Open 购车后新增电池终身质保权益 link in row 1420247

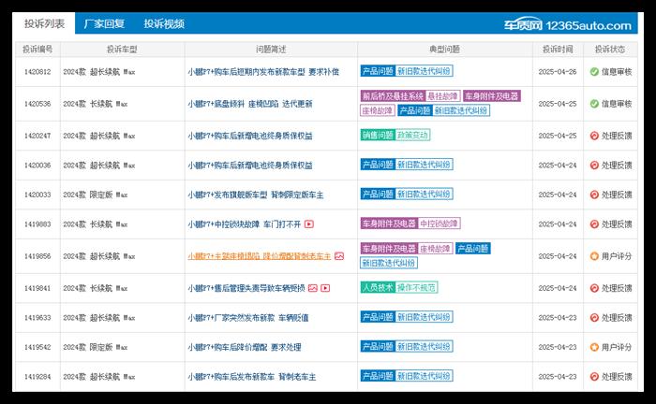click(x=250, y=136)
